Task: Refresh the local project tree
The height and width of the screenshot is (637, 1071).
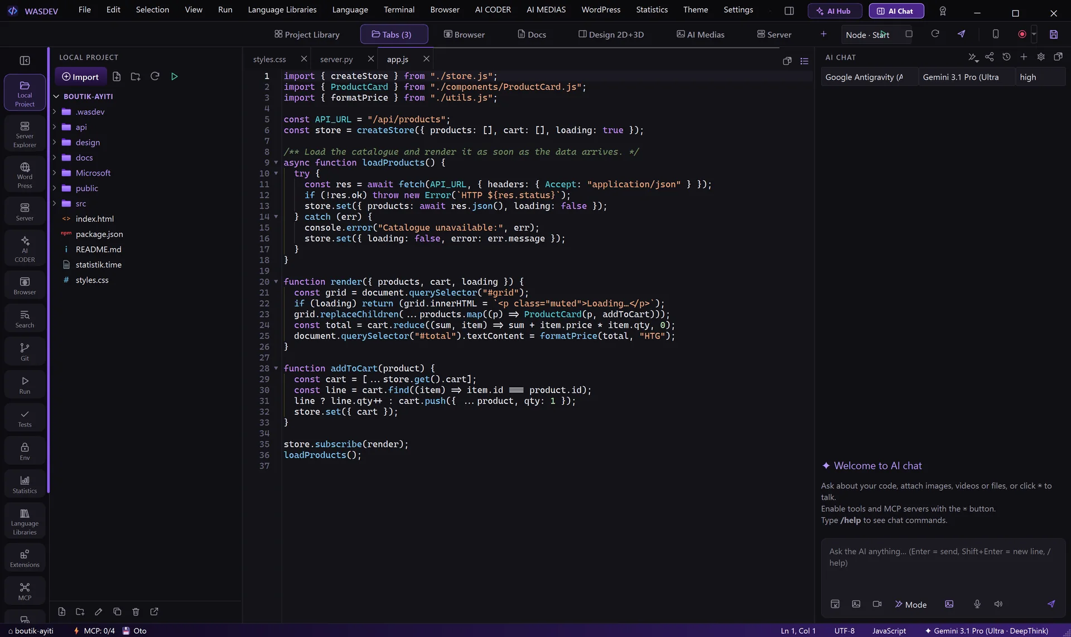Action: tap(155, 76)
